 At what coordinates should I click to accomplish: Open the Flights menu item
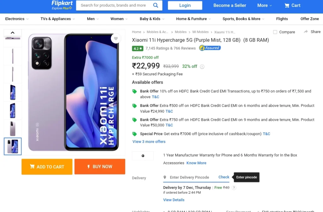click(282, 19)
